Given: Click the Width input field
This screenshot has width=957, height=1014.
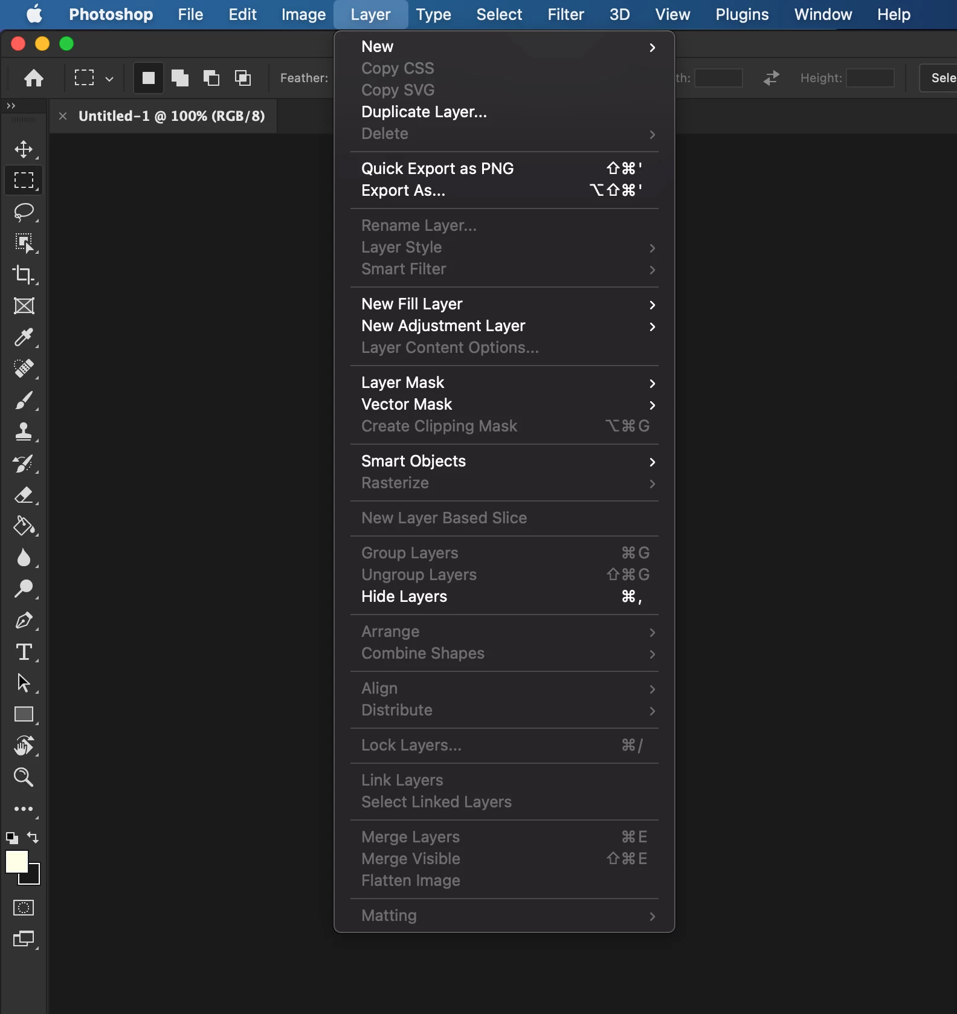Looking at the screenshot, I should (x=718, y=78).
